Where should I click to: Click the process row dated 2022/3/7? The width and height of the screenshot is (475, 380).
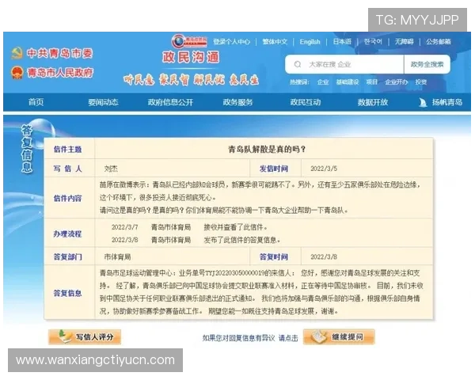[190, 227]
